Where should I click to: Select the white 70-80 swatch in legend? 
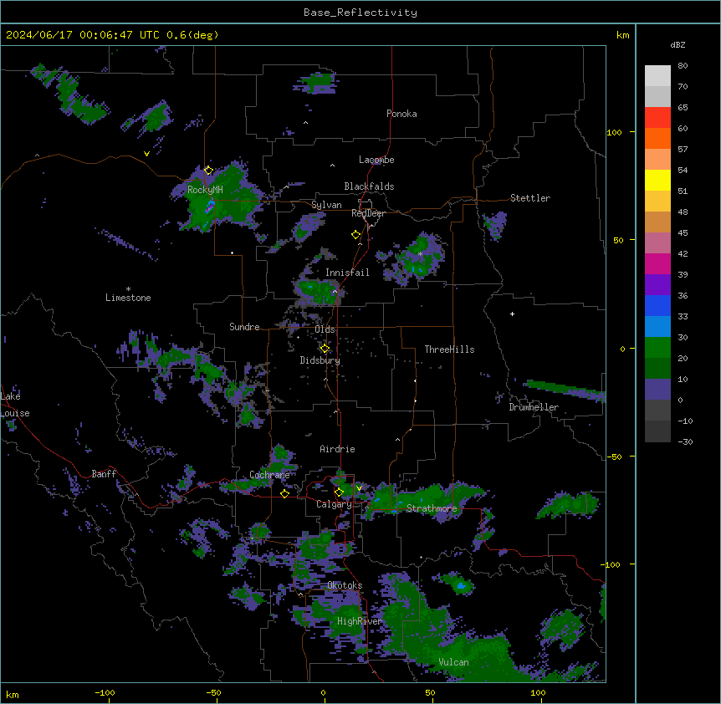click(657, 75)
